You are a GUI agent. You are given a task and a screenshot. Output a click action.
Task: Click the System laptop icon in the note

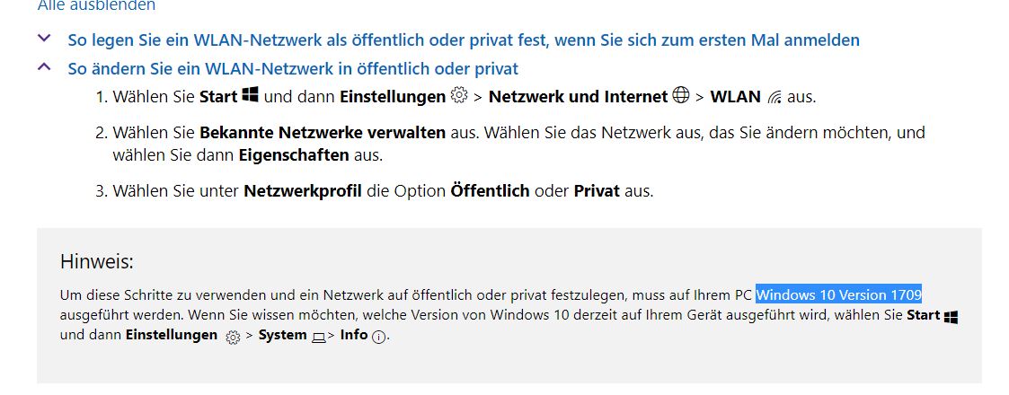[x=319, y=338]
